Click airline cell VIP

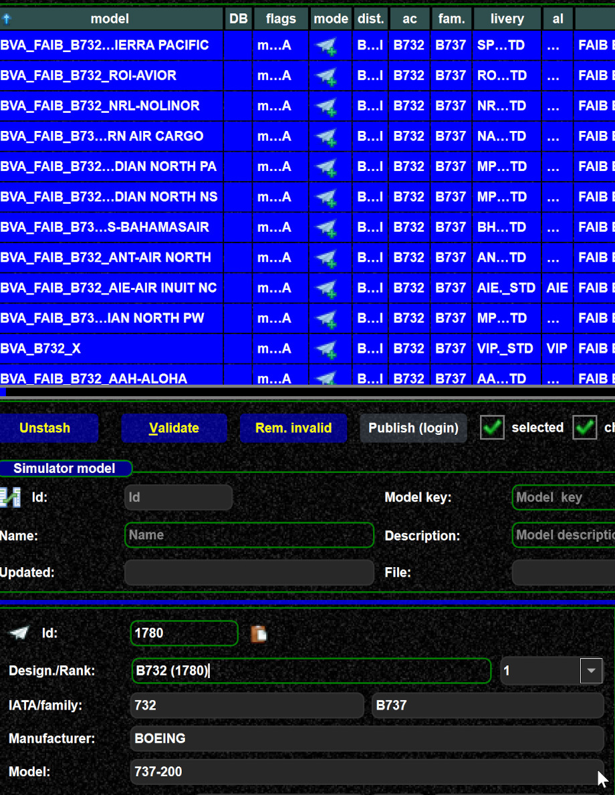coord(557,349)
